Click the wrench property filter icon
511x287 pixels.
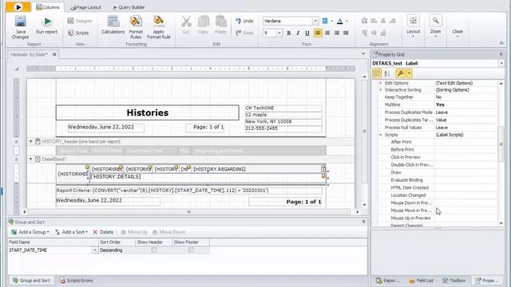(x=400, y=73)
